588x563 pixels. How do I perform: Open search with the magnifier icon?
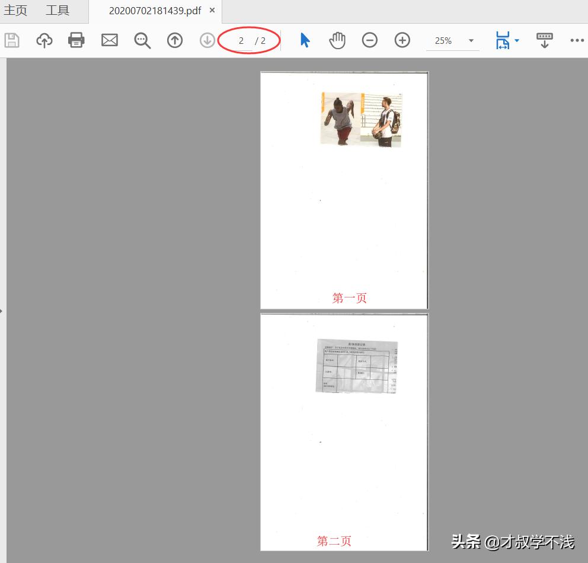tap(142, 40)
